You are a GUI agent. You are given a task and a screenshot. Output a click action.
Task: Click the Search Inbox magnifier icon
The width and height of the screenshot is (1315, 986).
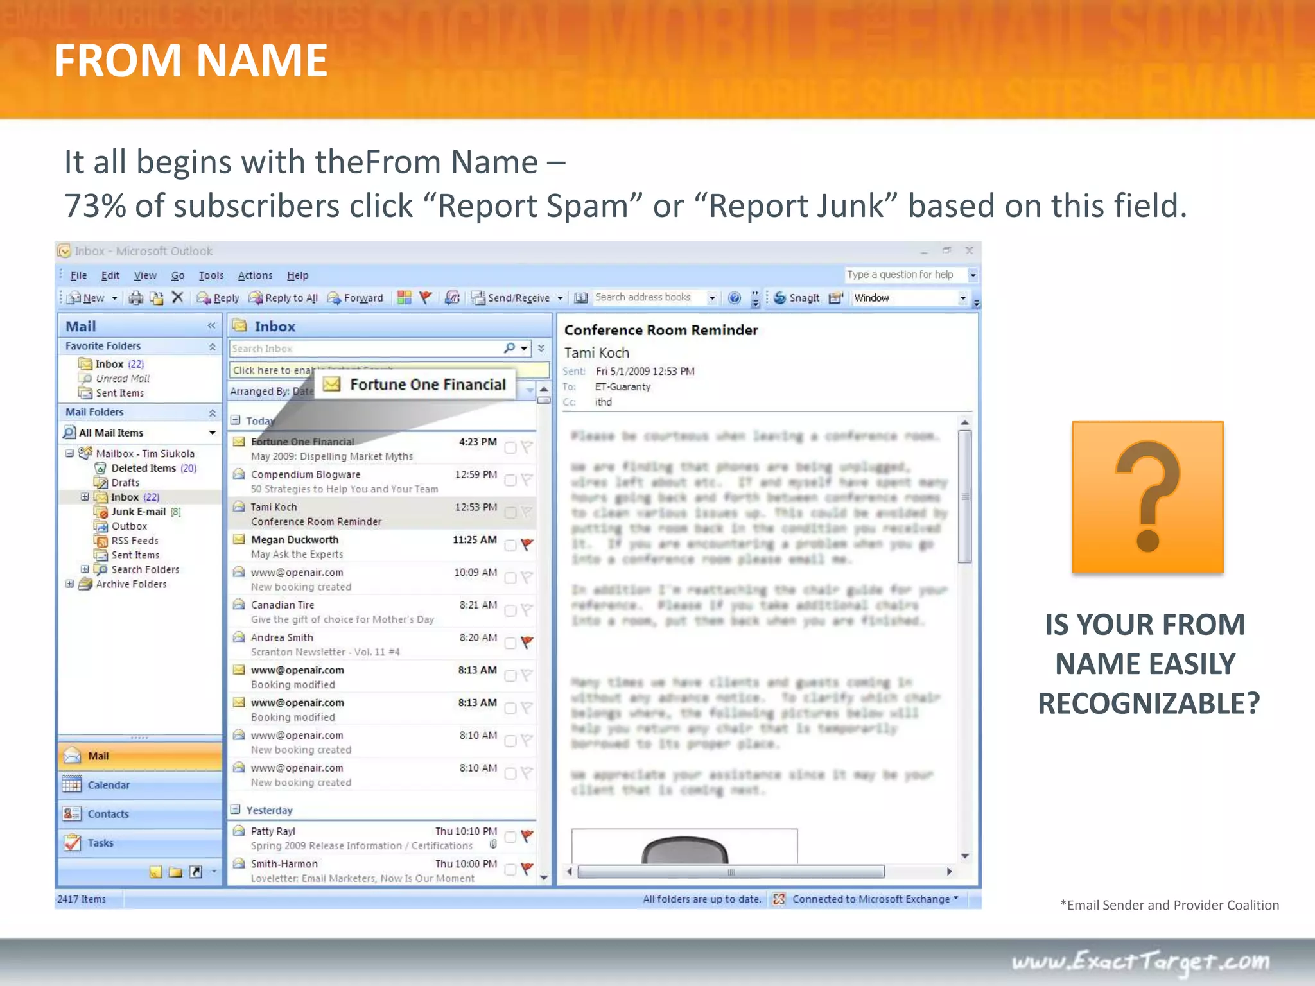point(509,349)
